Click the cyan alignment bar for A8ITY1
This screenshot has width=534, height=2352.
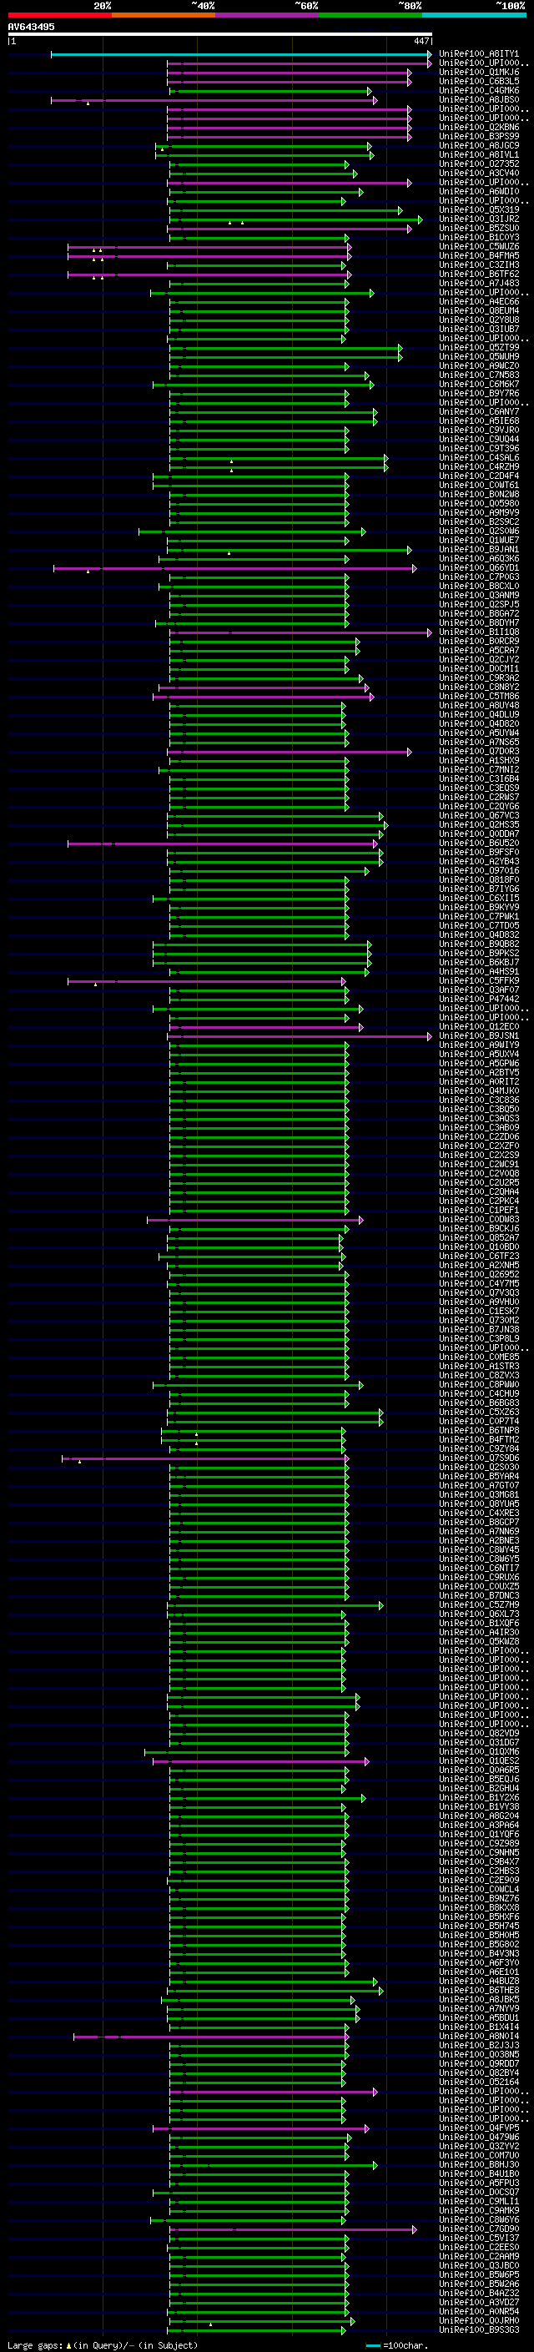point(241,55)
